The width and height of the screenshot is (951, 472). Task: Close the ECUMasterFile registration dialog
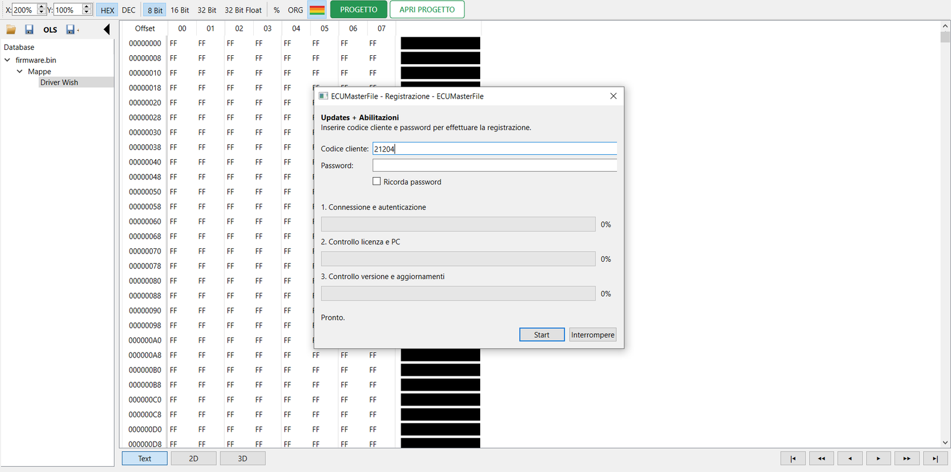coord(613,96)
